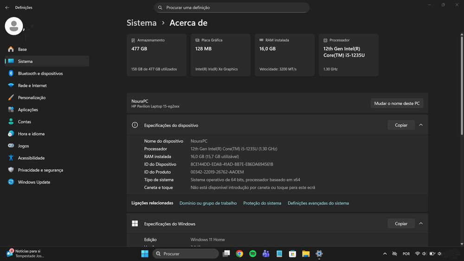The width and height of the screenshot is (464, 261).
Task: Click the battery tray icon
Action: [432, 254]
